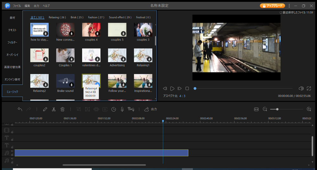317x170 pixels.
Task: Select the 'Follow your...' thumbnail
Action: click(x=117, y=81)
